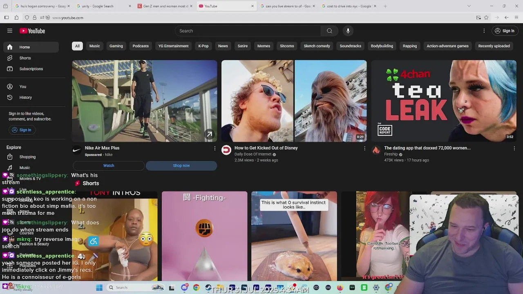Expand the browser tab list dropdown

469,6
